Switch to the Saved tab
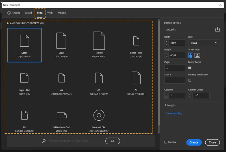226x152 pixels. click(28, 13)
